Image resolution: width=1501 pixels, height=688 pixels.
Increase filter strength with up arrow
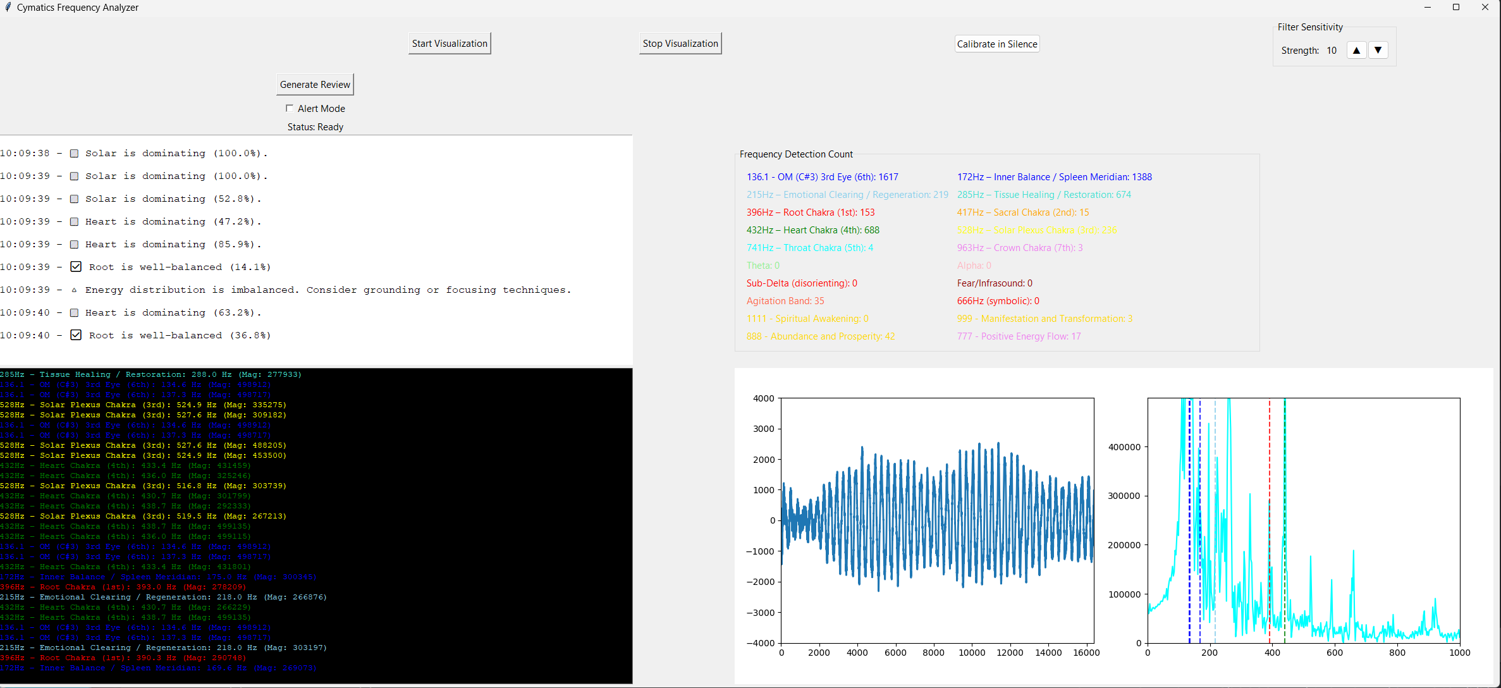click(1356, 50)
